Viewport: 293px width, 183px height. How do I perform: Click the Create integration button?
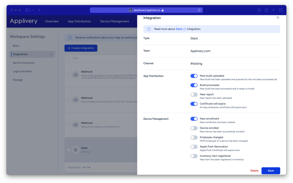coord(81,48)
